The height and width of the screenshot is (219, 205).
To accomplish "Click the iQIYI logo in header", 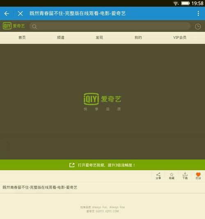I will (x=14, y=26).
